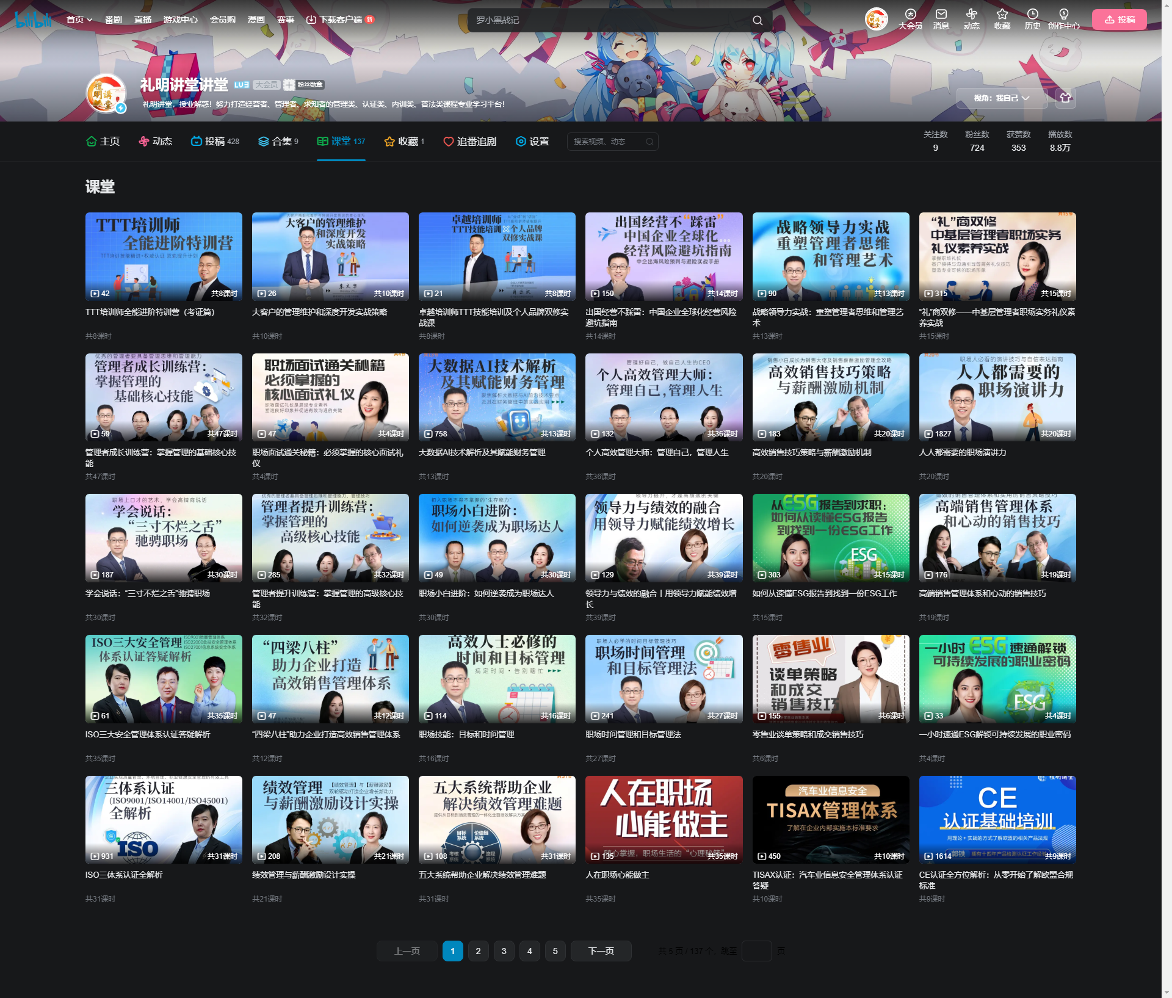Click the skin/theme shirt icon on banner

pos(1065,98)
